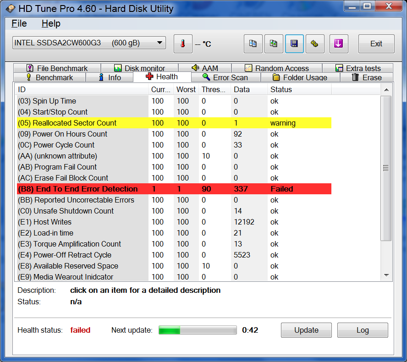Viewport: 407px width, 362px height.
Task: Click the red 'failed' health status text
Action: tap(80, 330)
